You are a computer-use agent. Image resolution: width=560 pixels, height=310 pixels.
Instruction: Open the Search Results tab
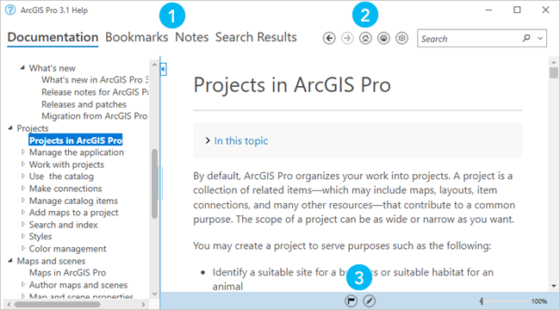coord(256,37)
